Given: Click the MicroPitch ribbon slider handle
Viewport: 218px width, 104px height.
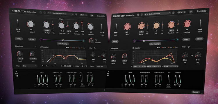Looking at the screenshot, I should pyautogui.click(x=63, y=40).
